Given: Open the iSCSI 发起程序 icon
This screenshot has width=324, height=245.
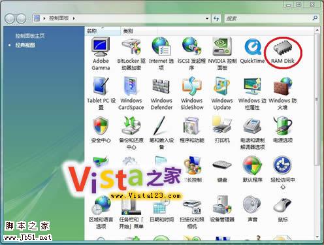Looking at the screenshot, I should 191,46.
